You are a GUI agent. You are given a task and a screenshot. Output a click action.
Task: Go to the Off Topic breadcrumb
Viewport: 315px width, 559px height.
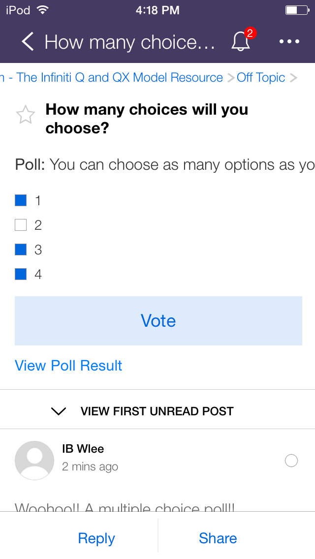click(x=261, y=78)
